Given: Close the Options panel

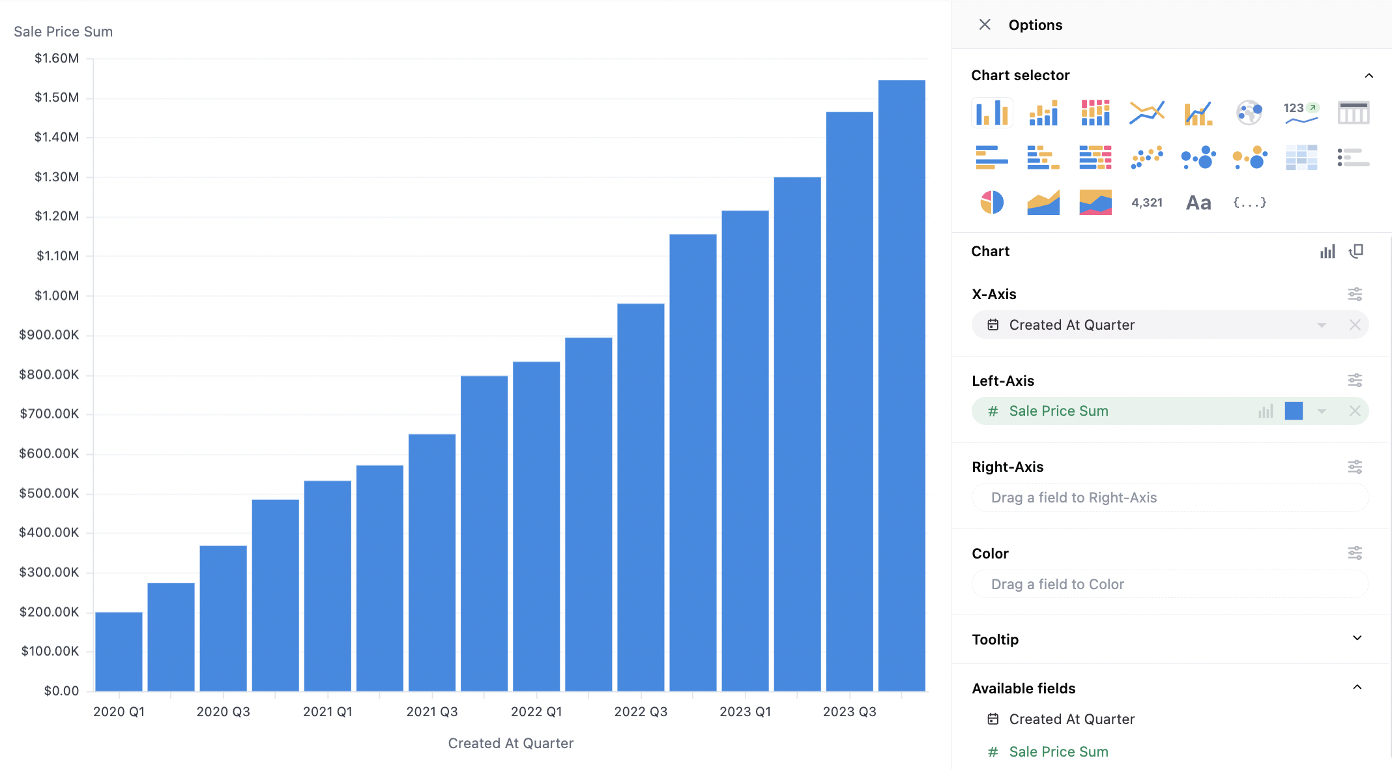Looking at the screenshot, I should (x=985, y=25).
